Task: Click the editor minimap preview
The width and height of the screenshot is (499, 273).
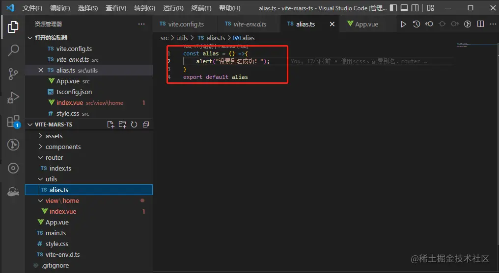Action: pyautogui.click(x=463, y=45)
